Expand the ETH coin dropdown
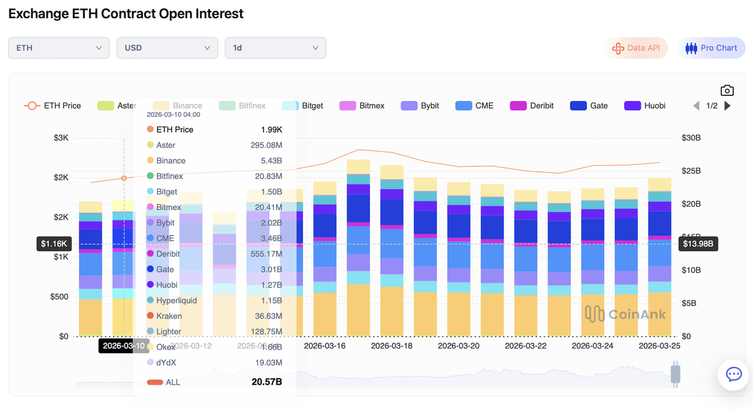 pyautogui.click(x=59, y=48)
